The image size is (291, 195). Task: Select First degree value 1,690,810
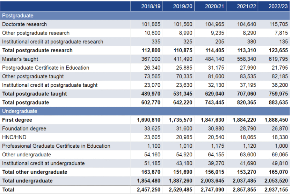[149, 120]
